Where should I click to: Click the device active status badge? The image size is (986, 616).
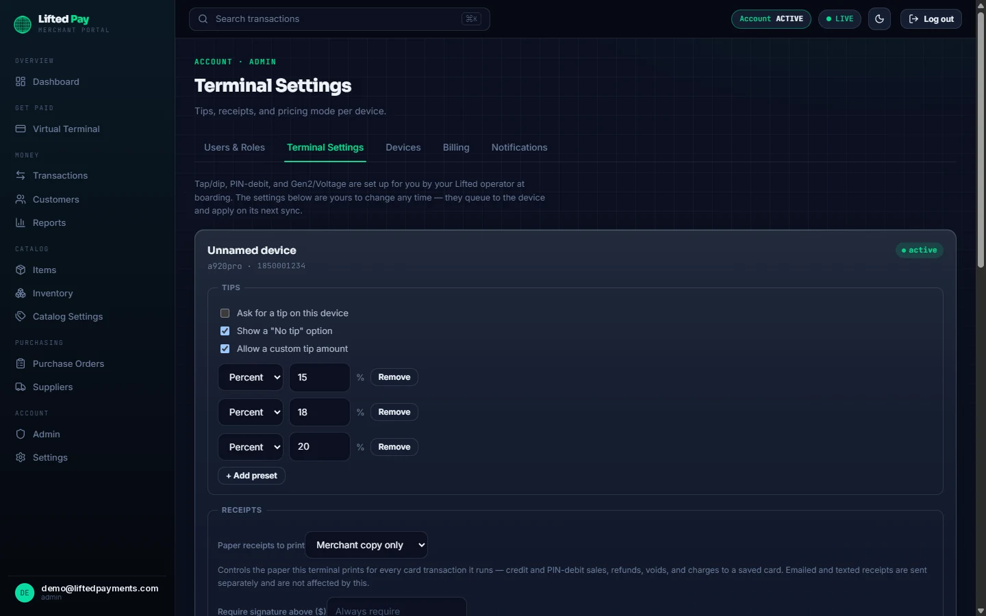coord(920,251)
